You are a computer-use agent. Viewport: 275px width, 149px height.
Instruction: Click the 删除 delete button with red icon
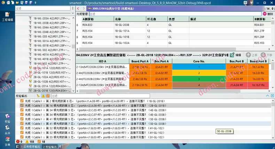pos(268,14)
